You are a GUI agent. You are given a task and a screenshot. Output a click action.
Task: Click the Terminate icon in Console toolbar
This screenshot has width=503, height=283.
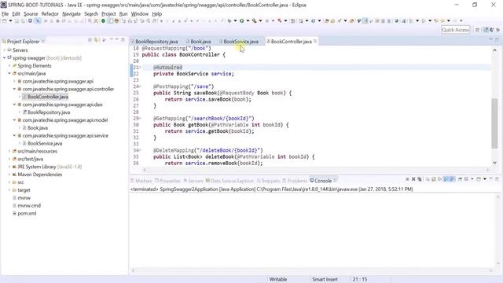[x=407, y=179]
